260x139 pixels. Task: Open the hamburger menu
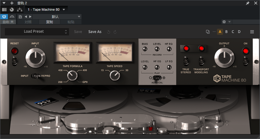point(252,32)
